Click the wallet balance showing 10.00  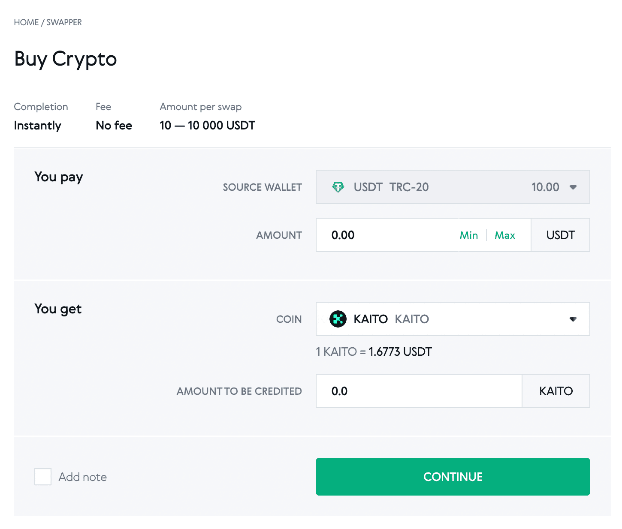coord(546,187)
